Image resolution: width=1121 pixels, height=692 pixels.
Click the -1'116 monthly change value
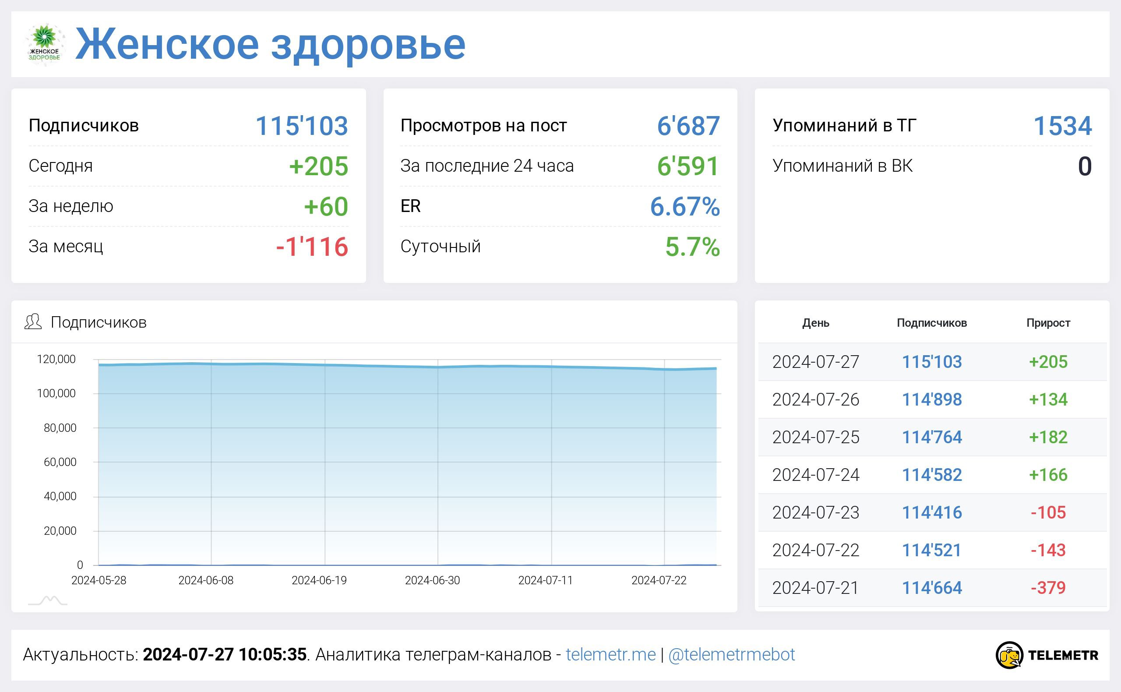tap(312, 247)
